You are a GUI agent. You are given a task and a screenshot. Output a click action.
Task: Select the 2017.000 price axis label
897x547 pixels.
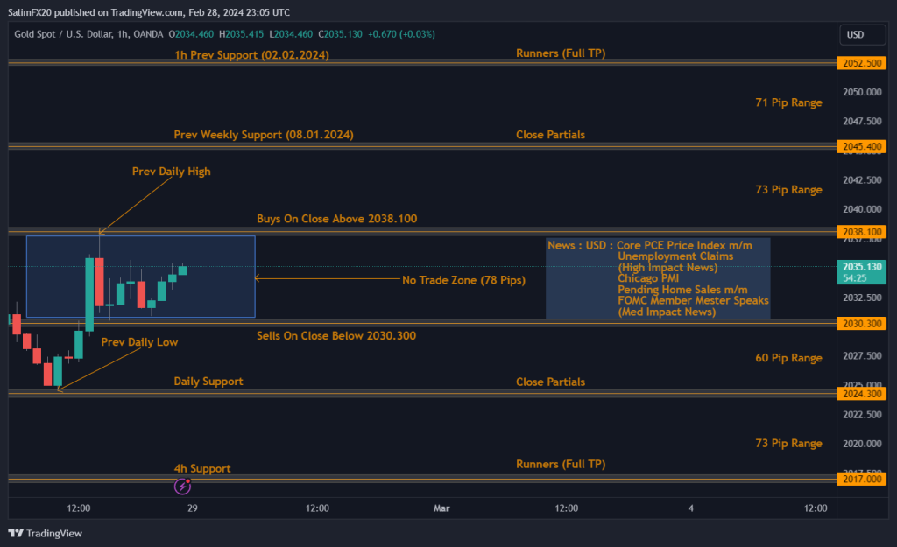(x=862, y=479)
